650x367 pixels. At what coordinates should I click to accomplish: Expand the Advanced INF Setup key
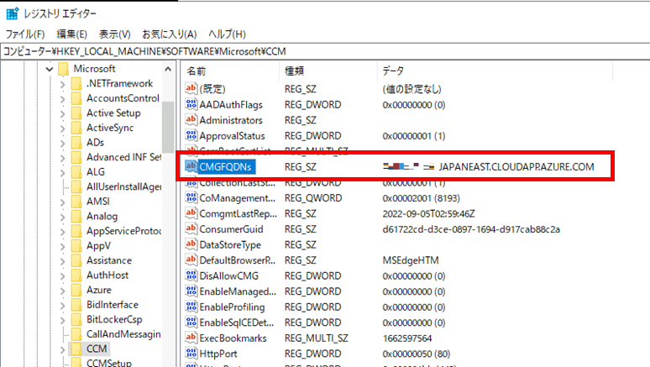click(63, 158)
